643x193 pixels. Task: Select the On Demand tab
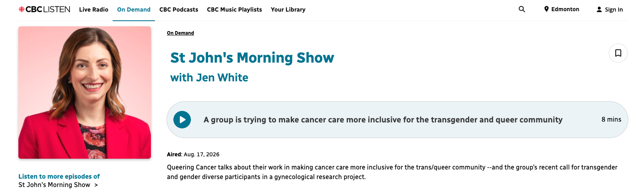pyautogui.click(x=134, y=10)
